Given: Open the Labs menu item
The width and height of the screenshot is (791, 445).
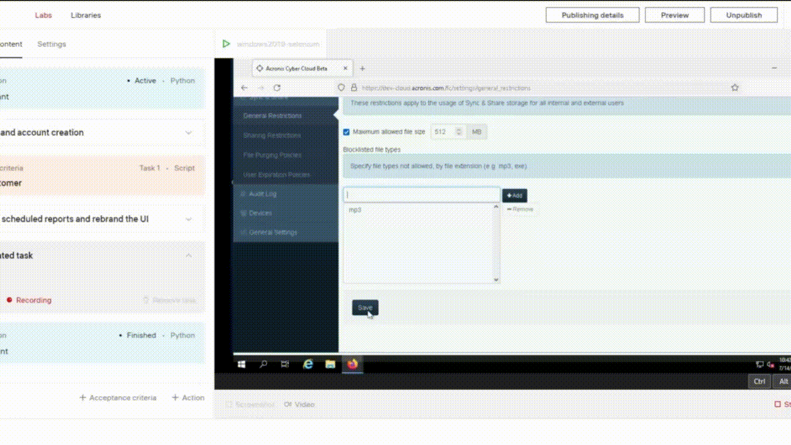Looking at the screenshot, I should click(43, 15).
